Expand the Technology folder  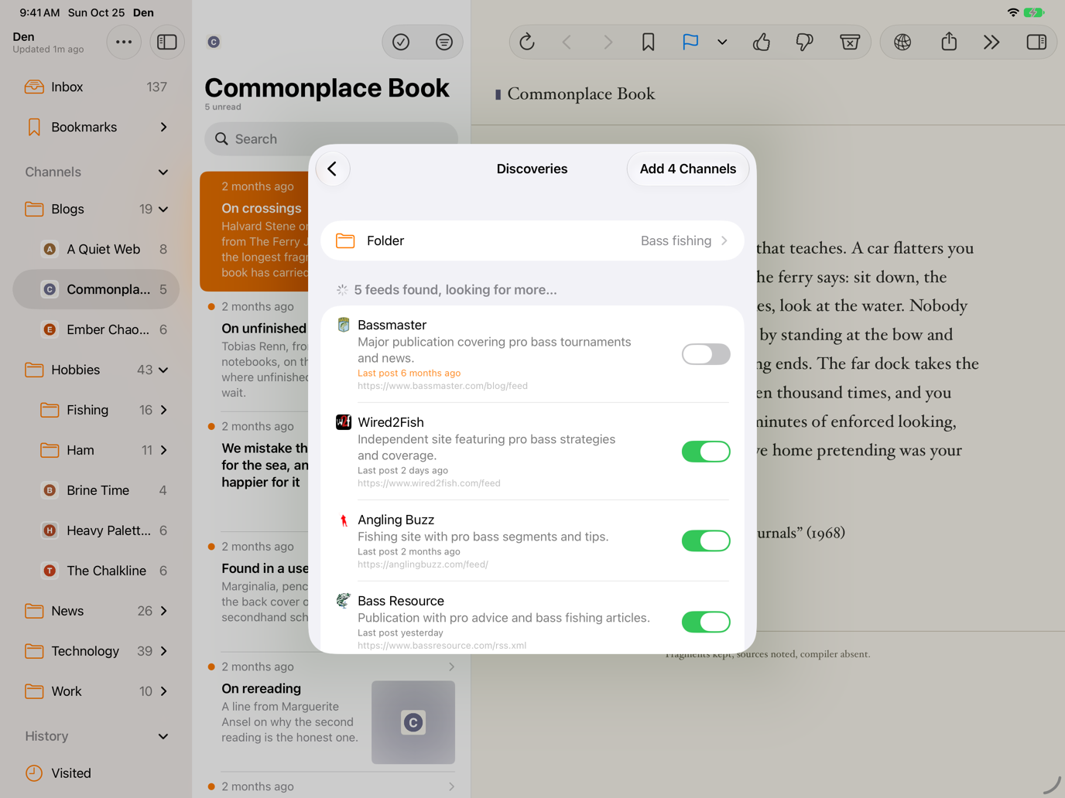click(163, 651)
